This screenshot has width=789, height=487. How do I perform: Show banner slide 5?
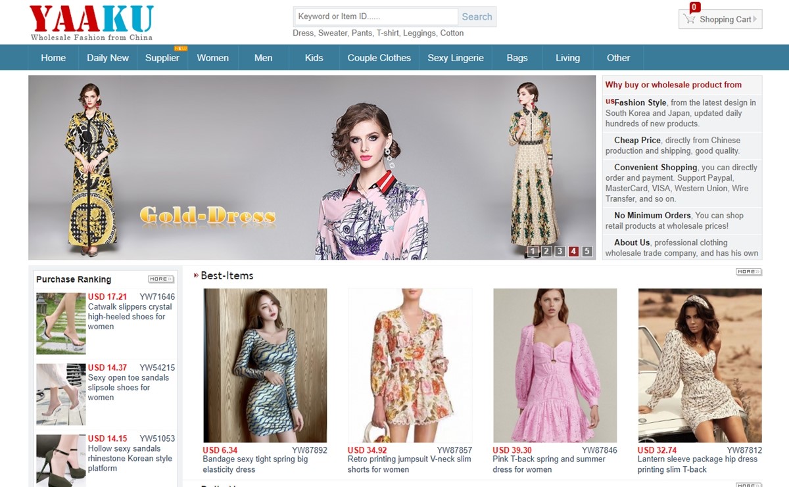586,251
